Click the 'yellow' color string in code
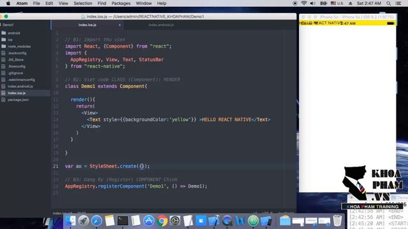408x229 pixels. [x=180, y=120]
